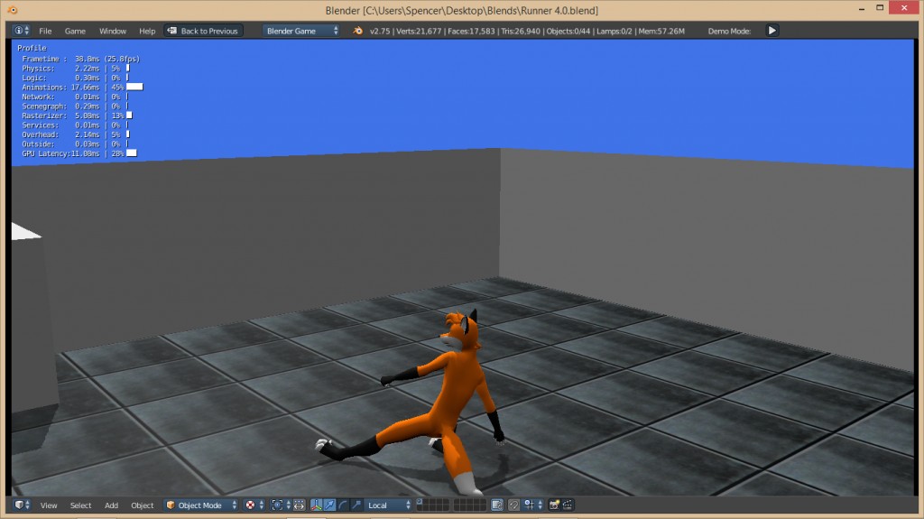Click the Frametime 38.8ms readout

[80, 59]
